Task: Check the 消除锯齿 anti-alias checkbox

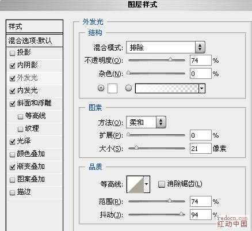Action: (x=162, y=184)
